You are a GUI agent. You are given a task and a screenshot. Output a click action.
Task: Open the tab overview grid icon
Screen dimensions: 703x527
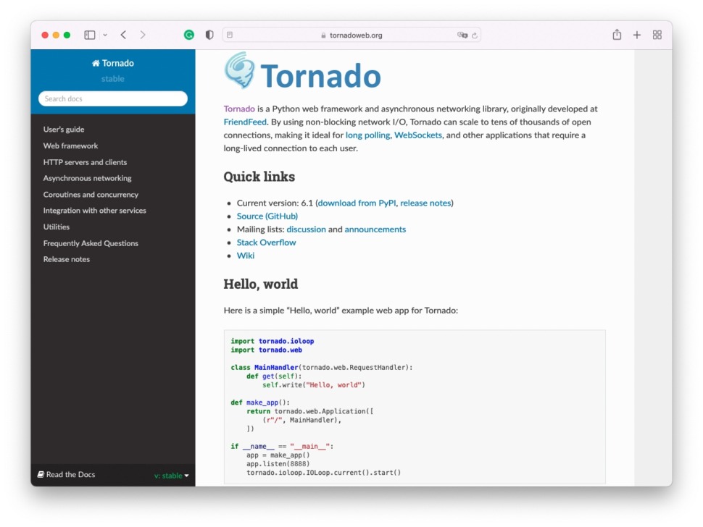click(657, 34)
